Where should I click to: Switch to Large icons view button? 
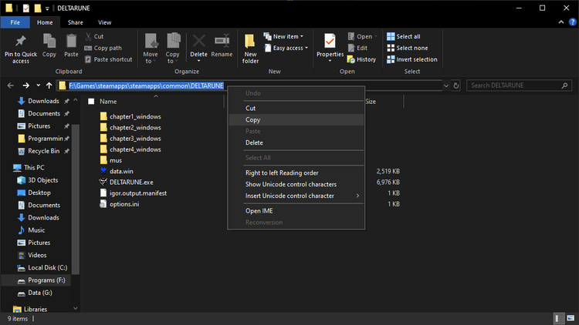[571, 318]
